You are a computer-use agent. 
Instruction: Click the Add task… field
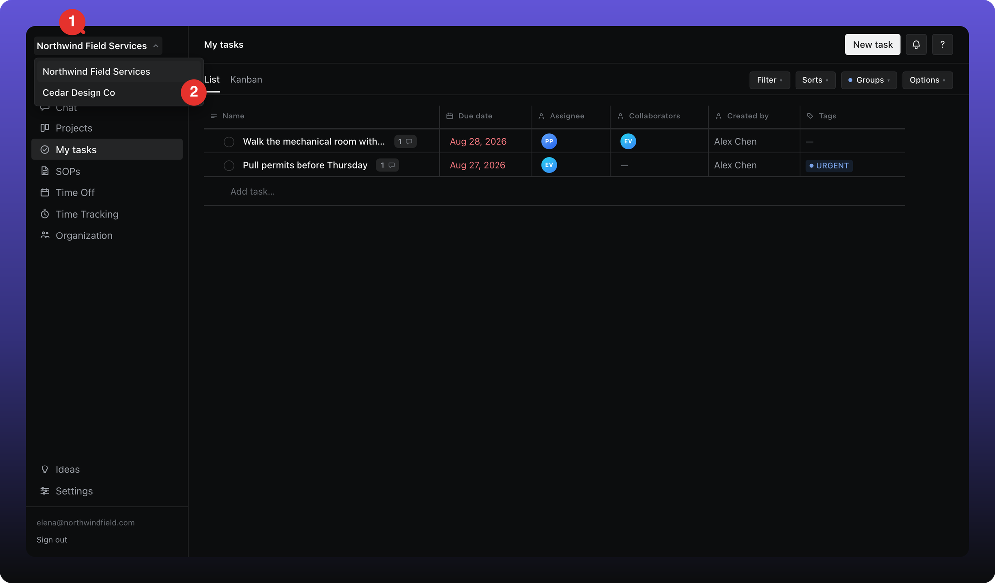(x=252, y=192)
